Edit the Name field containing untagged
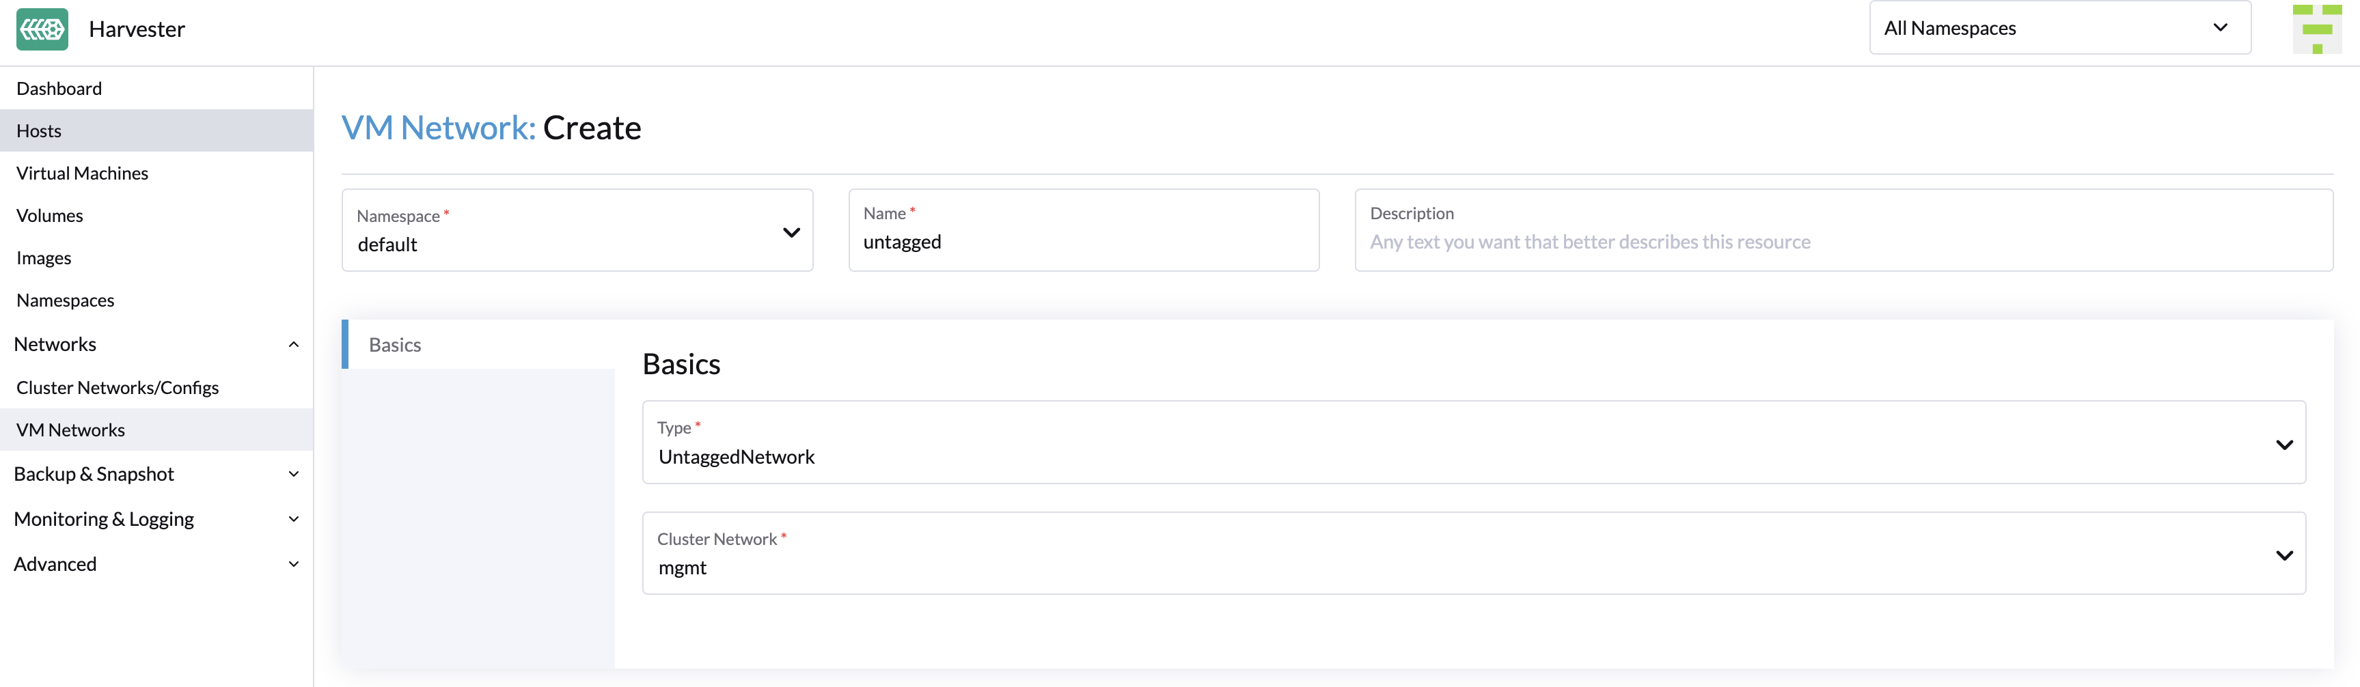2360x687 pixels. tap(1084, 242)
